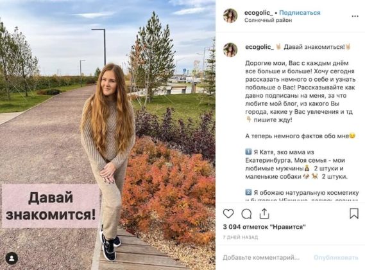The width and height of the screenshot is (365, 270).
Task: Share the post with upload arrow icon
Action: (264, 213)
